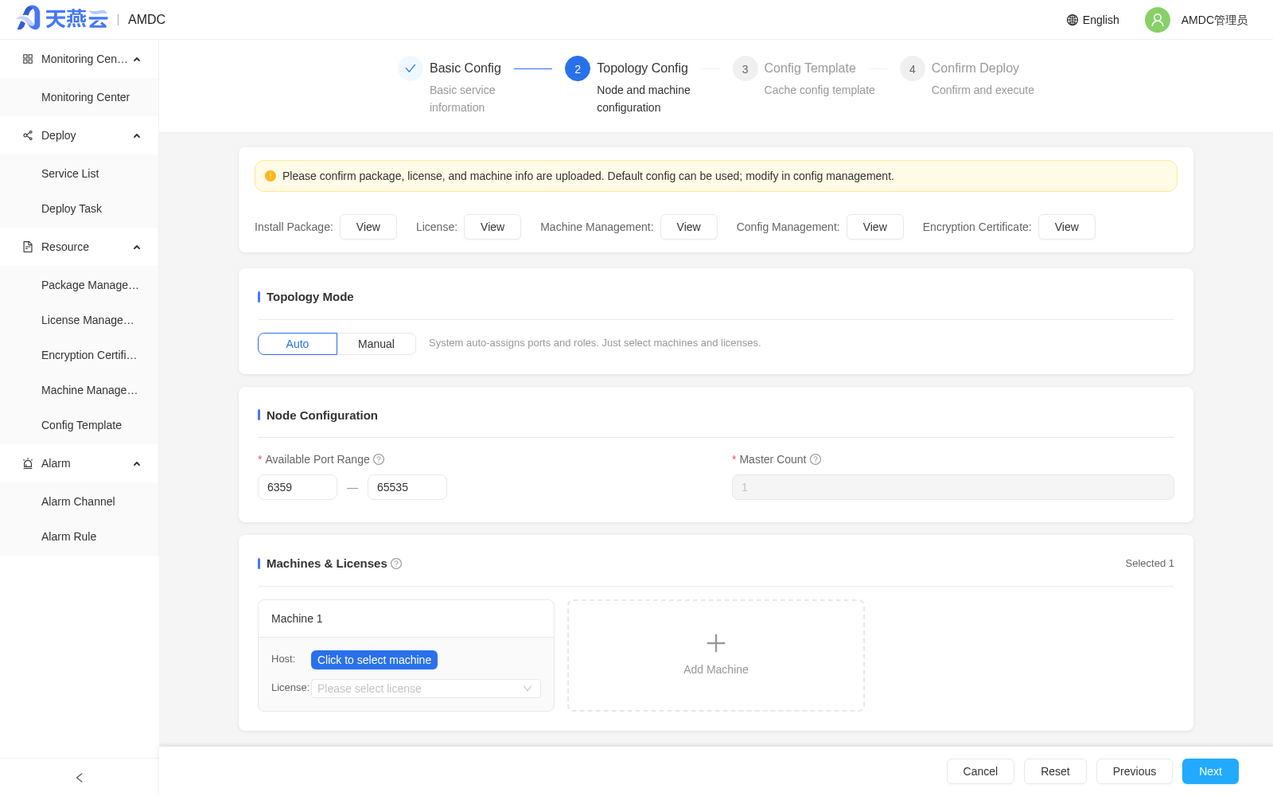Click the Reset button
The width and height of the screenshot is (1273, 796).
tap(1055, 771)
